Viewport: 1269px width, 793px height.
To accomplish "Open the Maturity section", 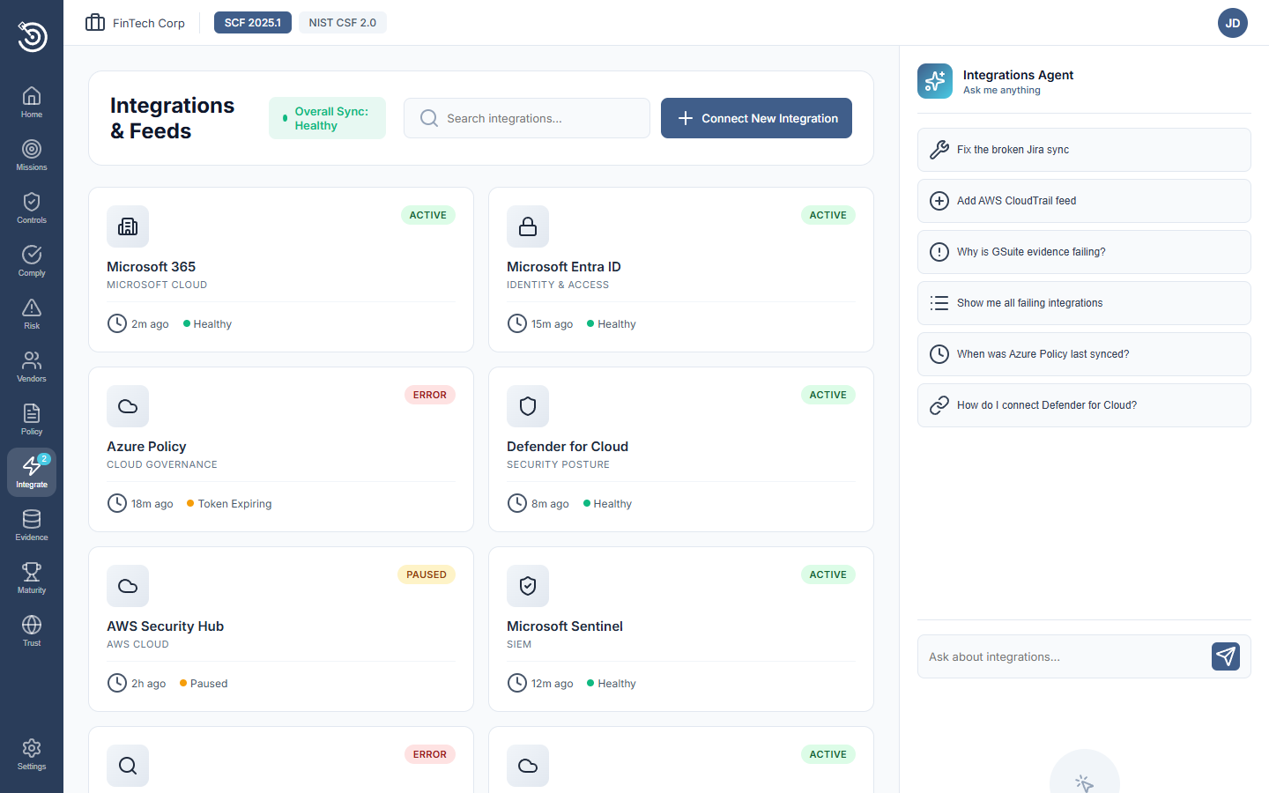I will 32,578.
